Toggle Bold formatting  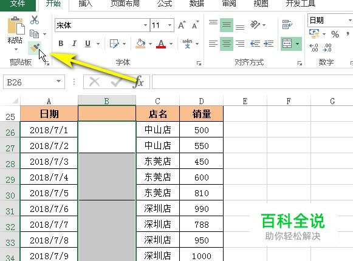tap(61, 44)
